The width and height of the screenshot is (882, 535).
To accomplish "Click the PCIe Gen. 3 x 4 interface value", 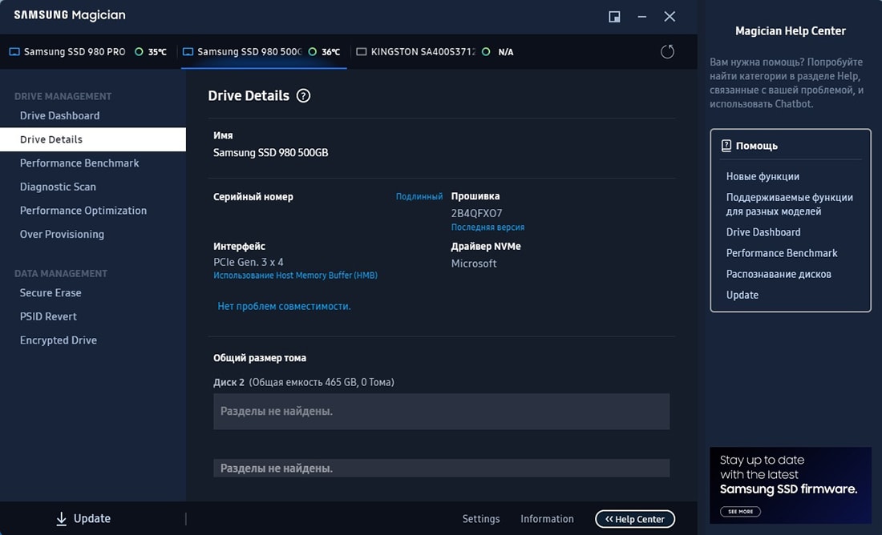I will pos(248,262).
